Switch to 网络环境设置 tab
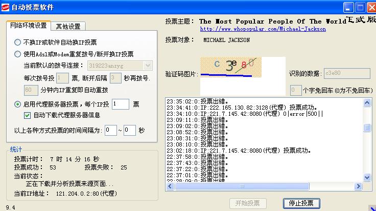 point(28,26)
